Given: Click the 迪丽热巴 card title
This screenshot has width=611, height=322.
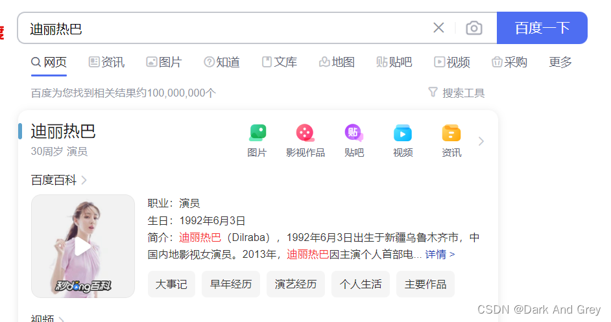Looking at the screenshot, I should pyautogui.click(x=63, y=132).
